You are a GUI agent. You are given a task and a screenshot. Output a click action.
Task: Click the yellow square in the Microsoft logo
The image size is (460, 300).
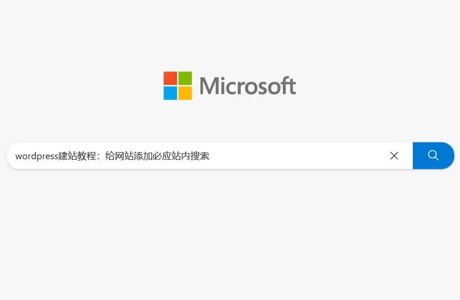click(x=185, y=93)
